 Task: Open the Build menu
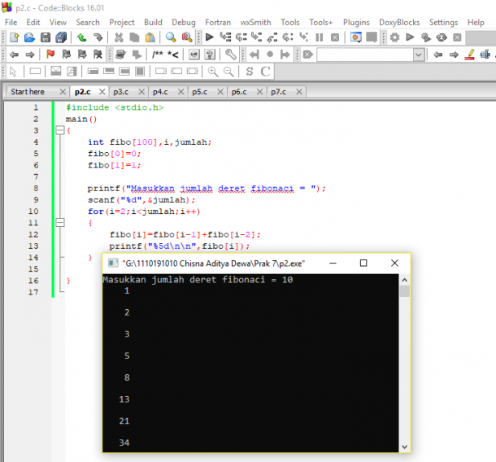coord(153,23)
